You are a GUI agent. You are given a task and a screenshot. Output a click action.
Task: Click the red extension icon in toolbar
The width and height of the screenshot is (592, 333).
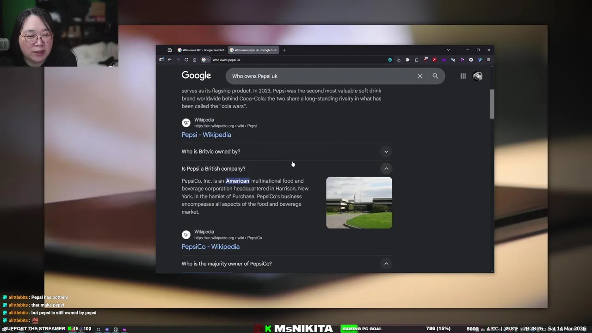point(435,60)
